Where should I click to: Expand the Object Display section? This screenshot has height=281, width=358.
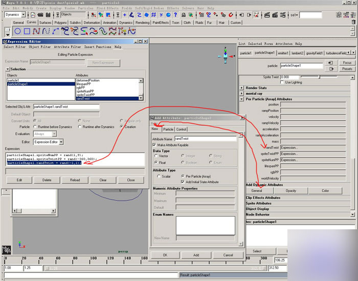click(257, 209)
